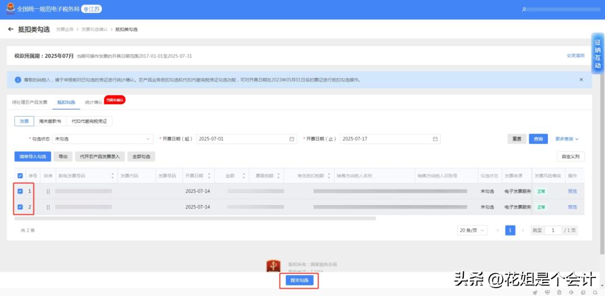Sort by 开票日期 column arrows
Viewport: 605px width, 296px height.
pyautogui.click(x=209, y=176)
